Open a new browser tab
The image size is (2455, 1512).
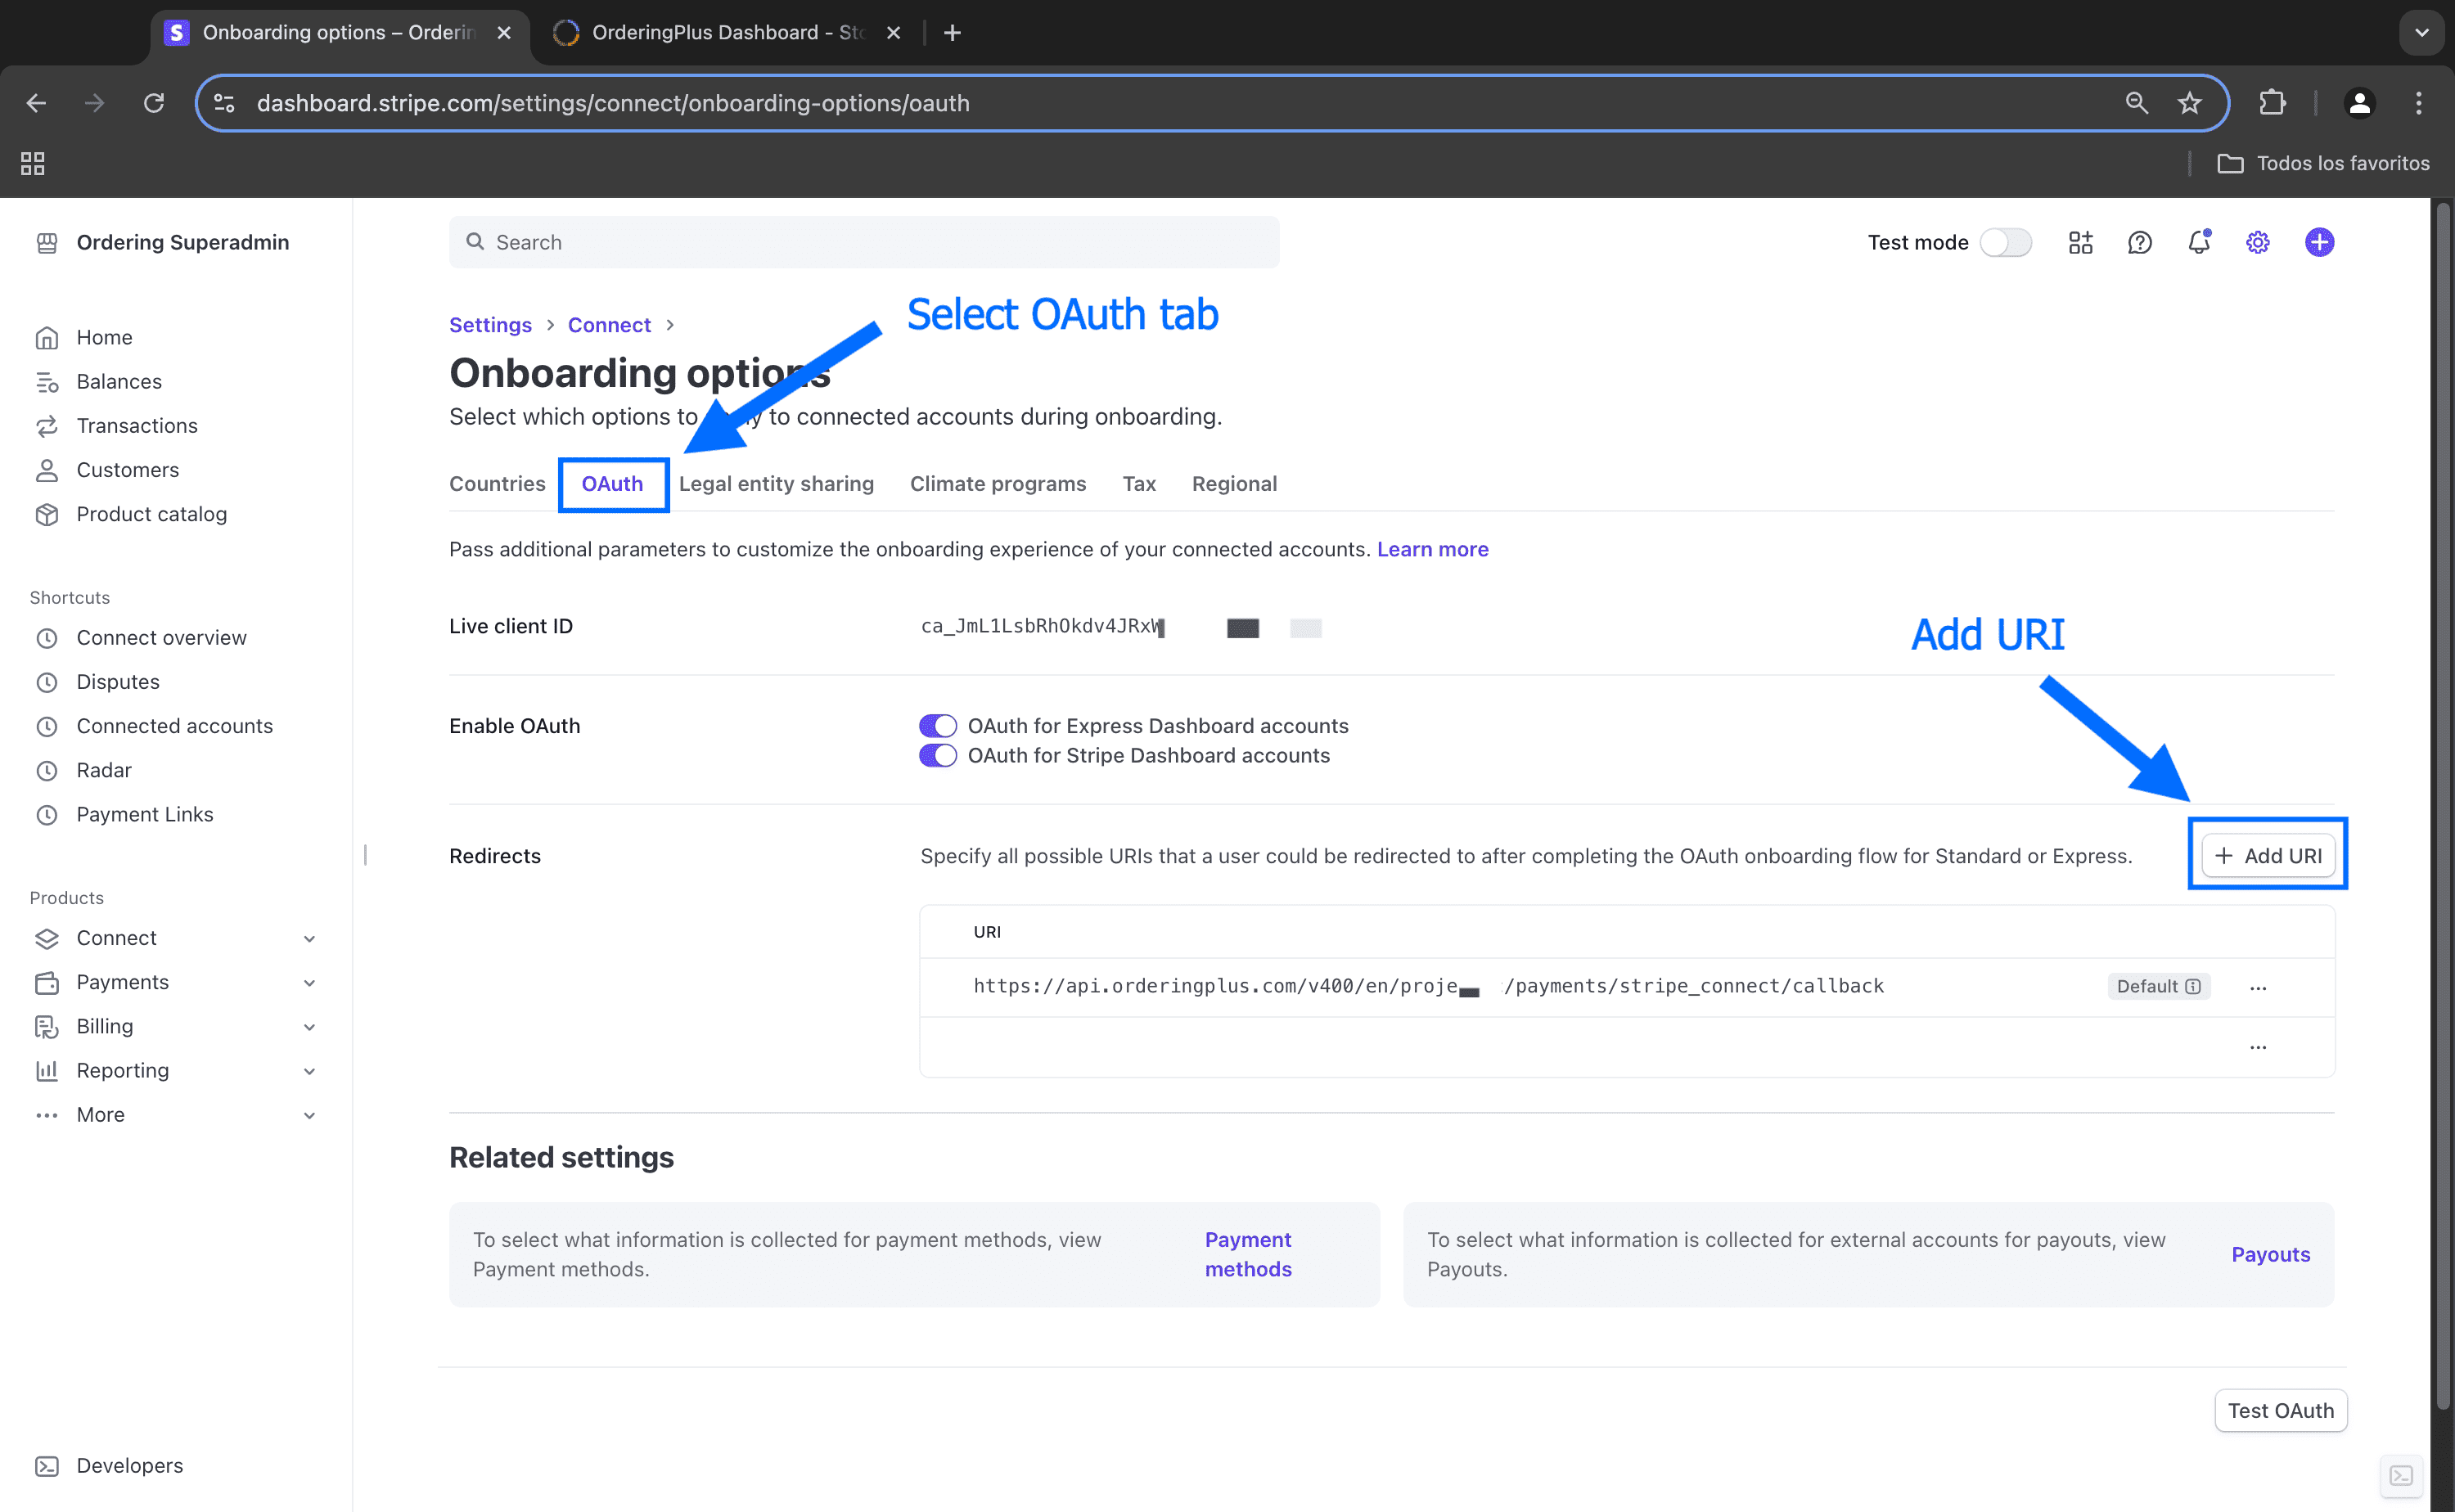952,32
